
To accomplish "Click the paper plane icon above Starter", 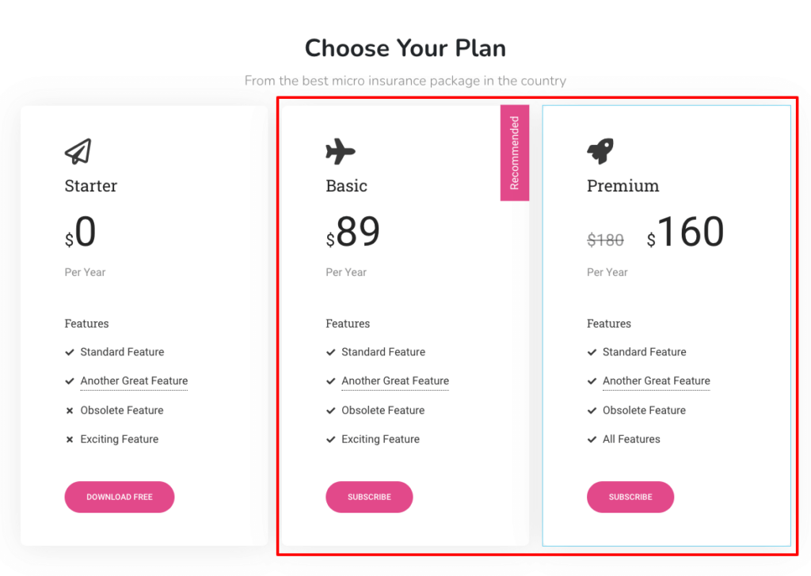I will point(77,150).
